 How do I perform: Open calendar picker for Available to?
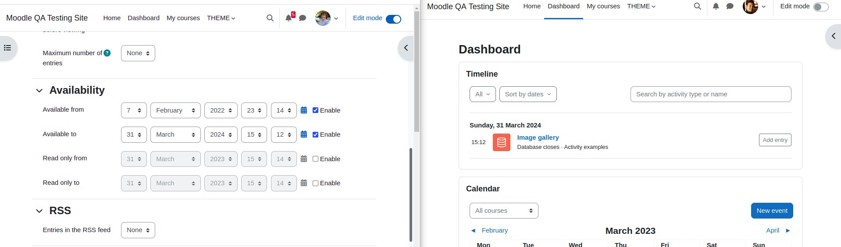pos(304,134)
